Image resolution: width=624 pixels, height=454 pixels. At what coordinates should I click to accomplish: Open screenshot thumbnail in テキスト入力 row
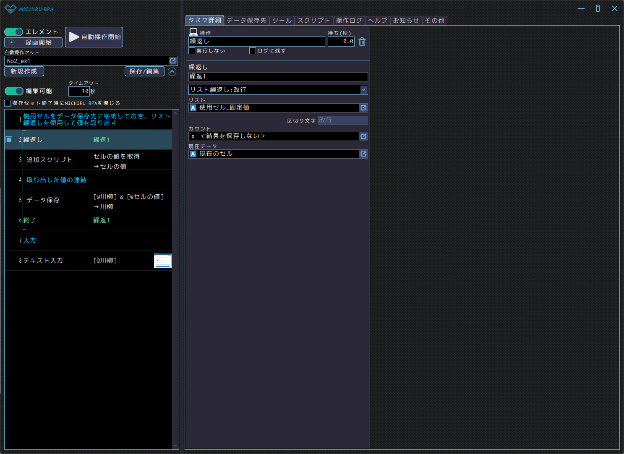[x=162, y=261]
